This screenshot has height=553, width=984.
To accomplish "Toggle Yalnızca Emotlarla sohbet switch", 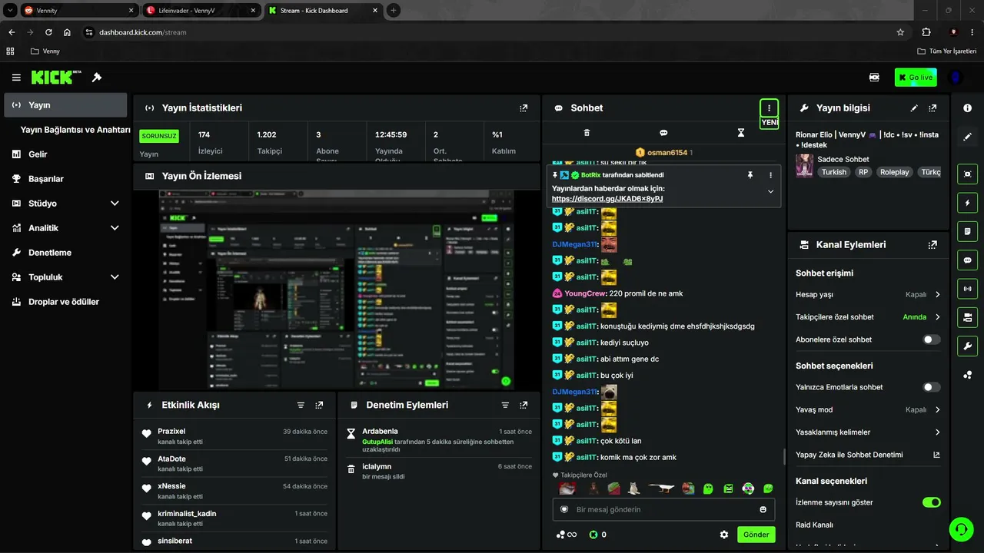I will [931, 388].
